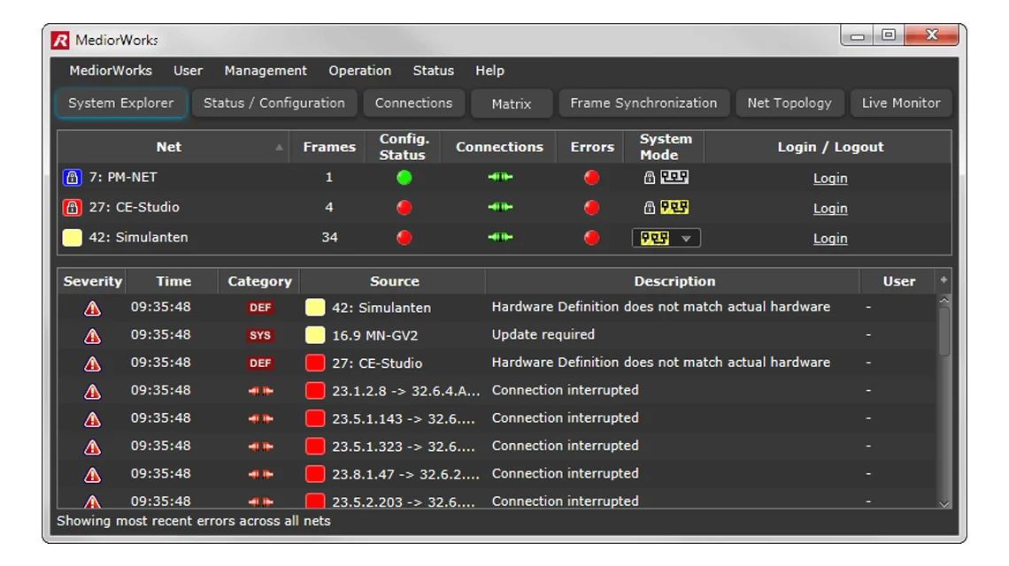The image size is (1009, 566).
Task: Click the green connections icon for 42: Simulanten net row
Action: coord(500,237)
